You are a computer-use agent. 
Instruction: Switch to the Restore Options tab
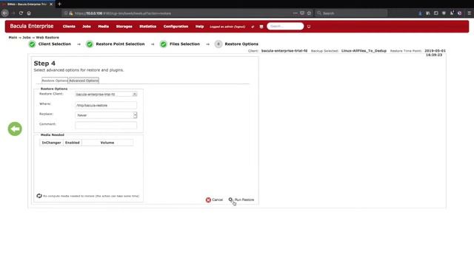coord(55,81)
